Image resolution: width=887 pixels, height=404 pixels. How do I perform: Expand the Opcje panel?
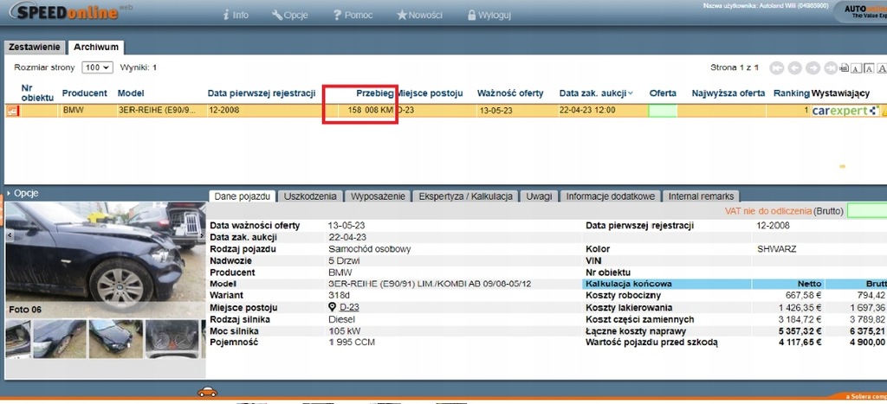tap(24, 194)
